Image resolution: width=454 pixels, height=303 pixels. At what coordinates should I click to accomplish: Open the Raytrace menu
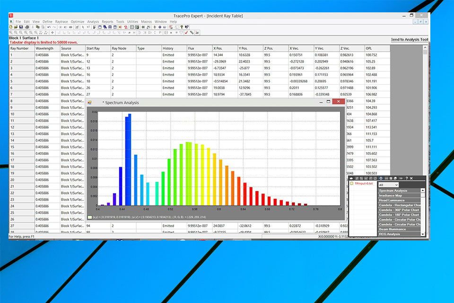click(x=61, y=22)
